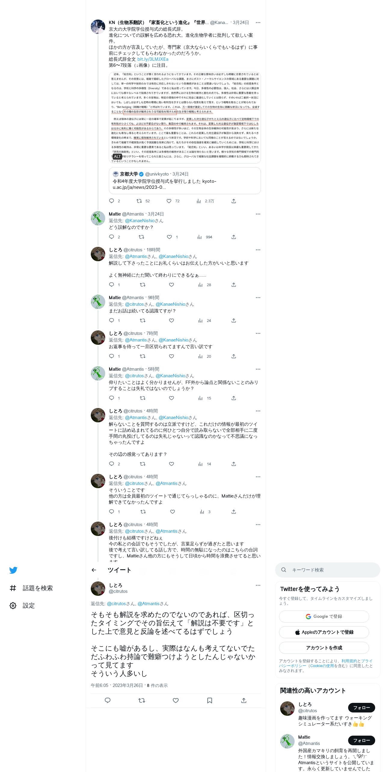Retweet KN's tweet with 52 retweets
Viewport: 386px width, 772px height.
139,201
